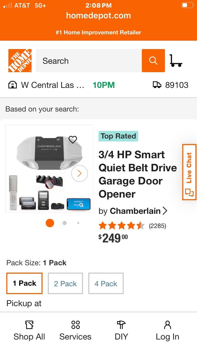This screenshot has width=197, height=350.
Task: Visit homedepot.com from the header banner
Action: pyautogui.click(x=98, y=15)
